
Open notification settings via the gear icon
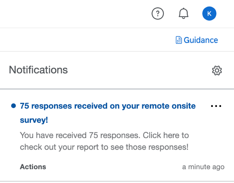point(217,70)
